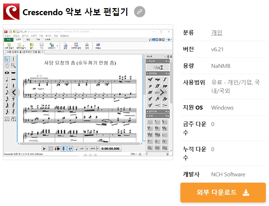Click the 저장 save toolbar icon
Screen dimensions: 269x206
click(x=41, y=46)
